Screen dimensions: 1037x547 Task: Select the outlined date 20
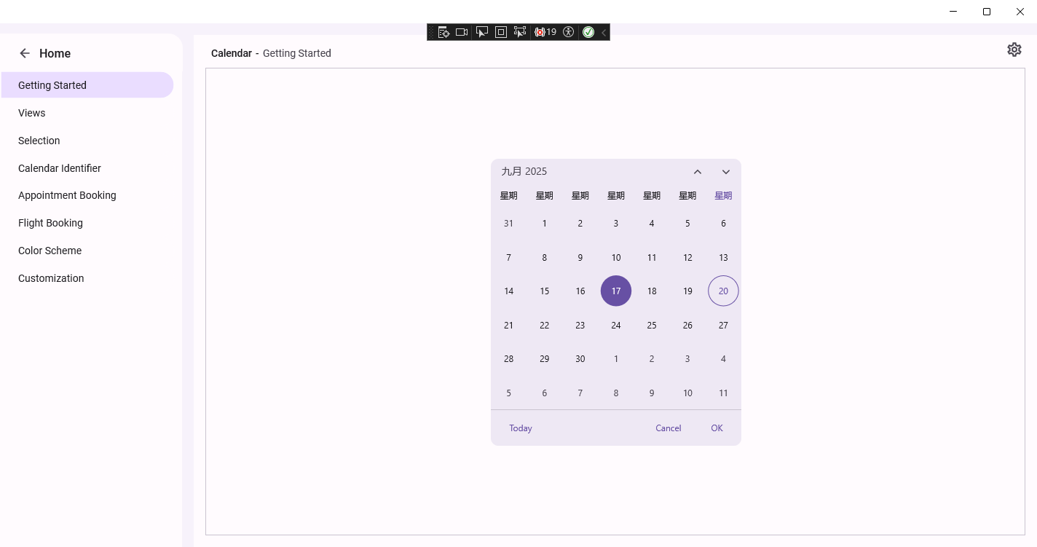pos(723,291)
